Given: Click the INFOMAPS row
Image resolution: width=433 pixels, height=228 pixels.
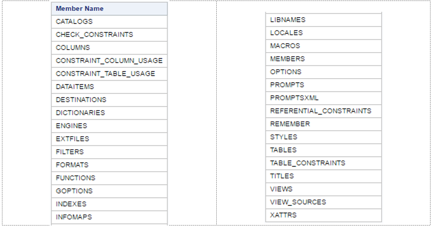Looking at the screenshot, I should coord(74,217).
